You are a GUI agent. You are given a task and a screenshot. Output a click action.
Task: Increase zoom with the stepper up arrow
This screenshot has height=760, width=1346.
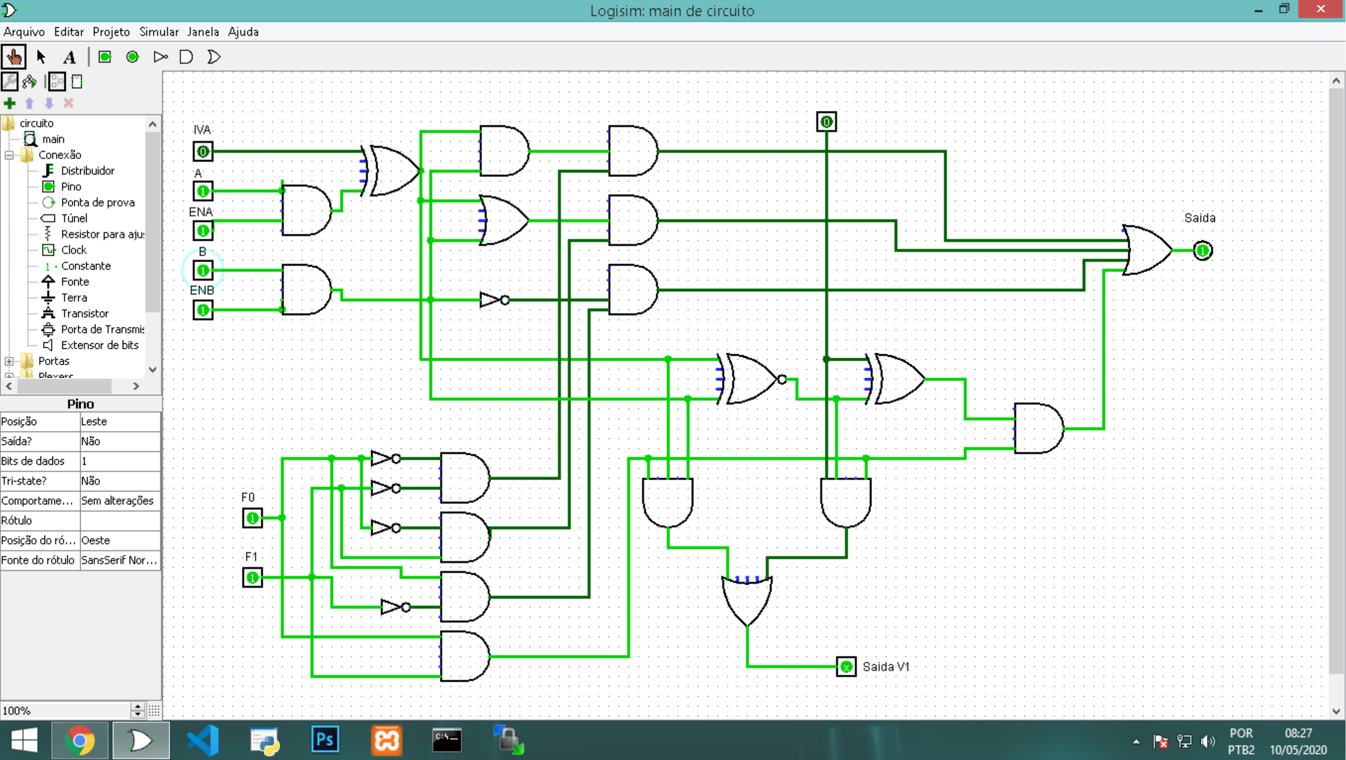pyautogui.click(x=138, y=706)
